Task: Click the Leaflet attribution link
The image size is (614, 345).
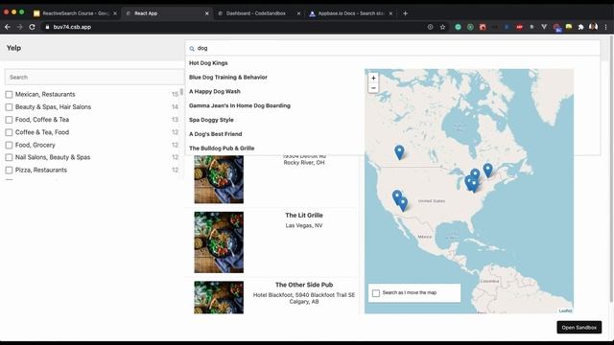Action: (x=565, y=310)
